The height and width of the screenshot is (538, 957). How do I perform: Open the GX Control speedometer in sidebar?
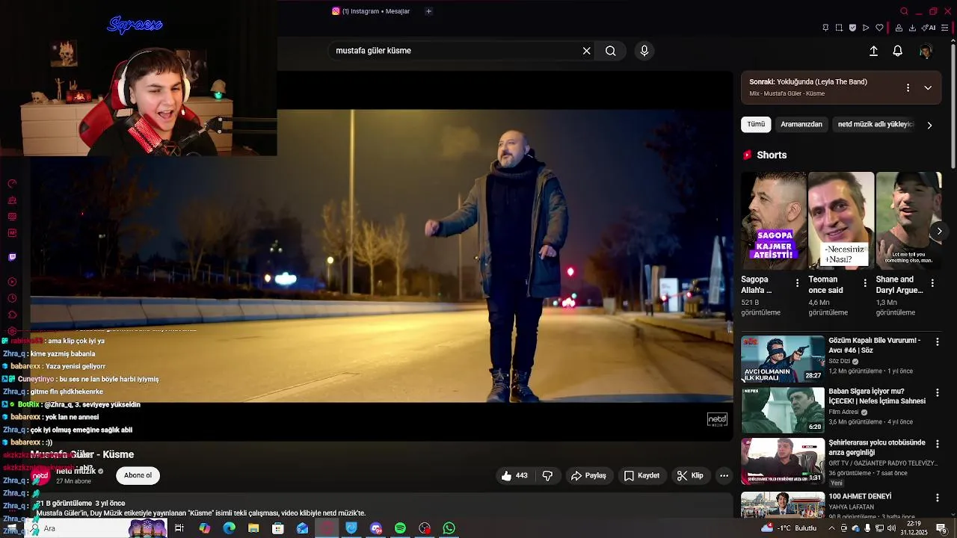click(12, 183)
